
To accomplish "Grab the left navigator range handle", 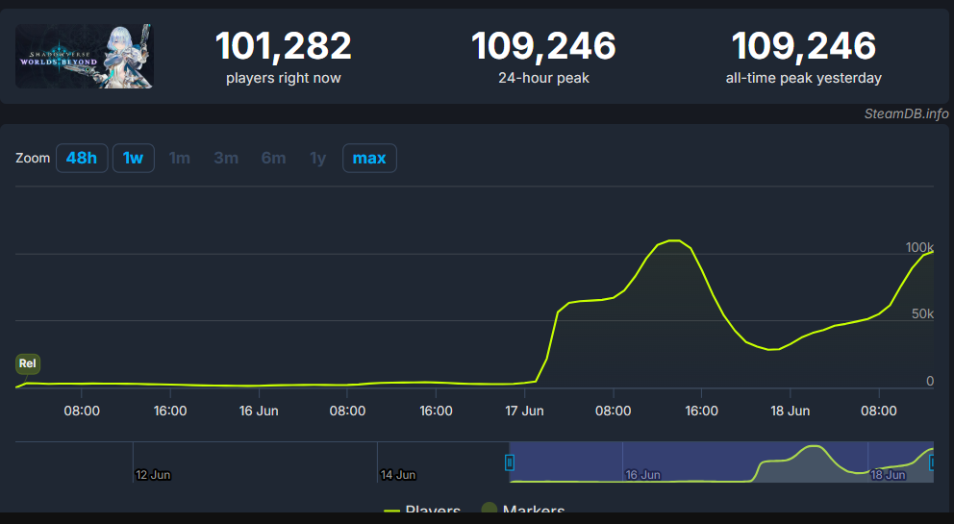I will coord(510,462).
